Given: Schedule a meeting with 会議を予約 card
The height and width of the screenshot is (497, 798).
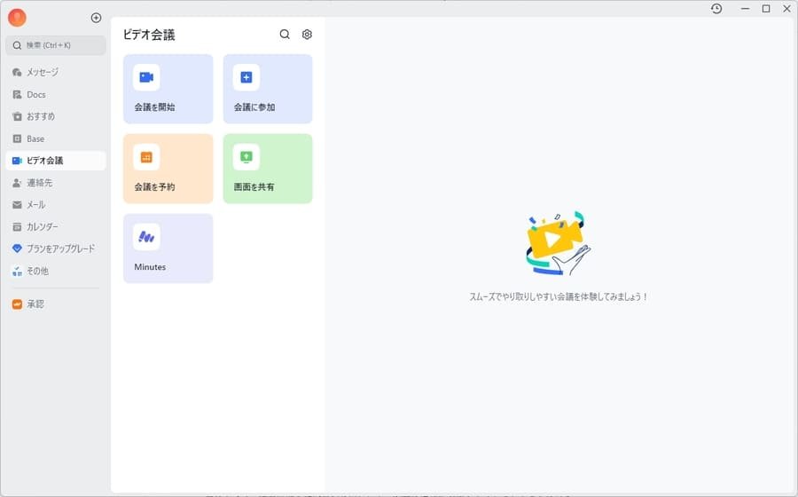Looking at the screenshot, I should (x=168, y=169).
